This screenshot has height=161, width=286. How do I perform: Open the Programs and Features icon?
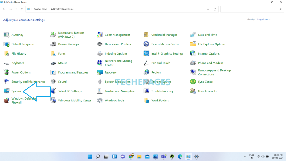pyautogui.click(x=53, y=72)
